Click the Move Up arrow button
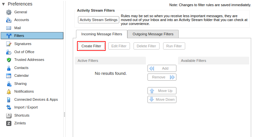Viewport: 257px width, 137px height. [x=162, y=91]
